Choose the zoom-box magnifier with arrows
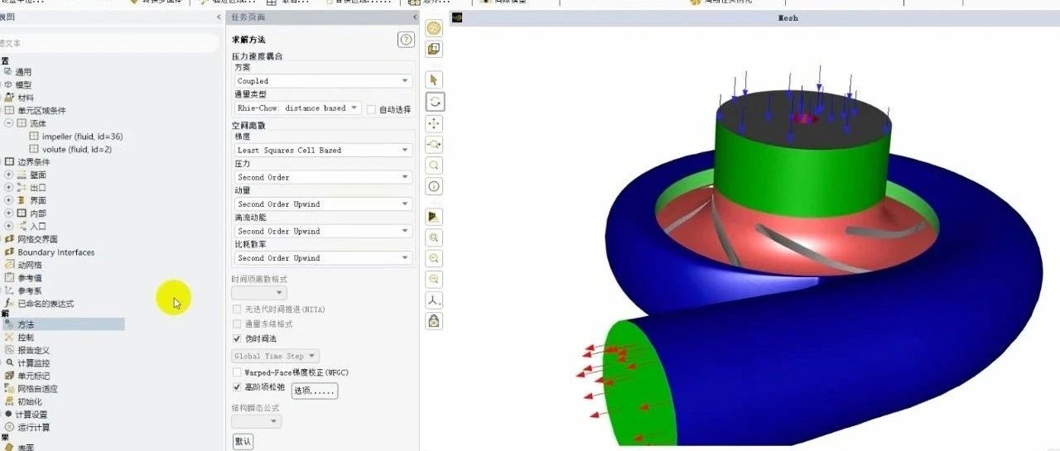Image resolution: width=1060 pixels, height=451 pixels. (434, 144)
